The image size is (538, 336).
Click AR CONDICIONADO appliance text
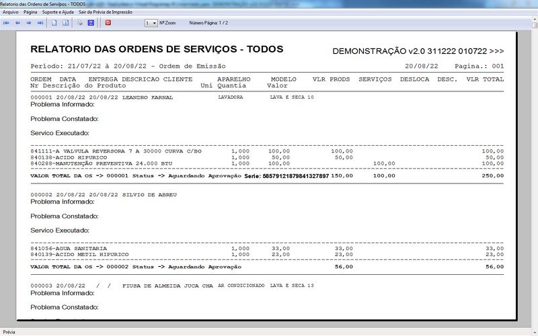[241, 285]
